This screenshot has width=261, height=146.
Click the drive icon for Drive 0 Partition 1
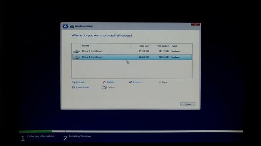tap(76, 52)
